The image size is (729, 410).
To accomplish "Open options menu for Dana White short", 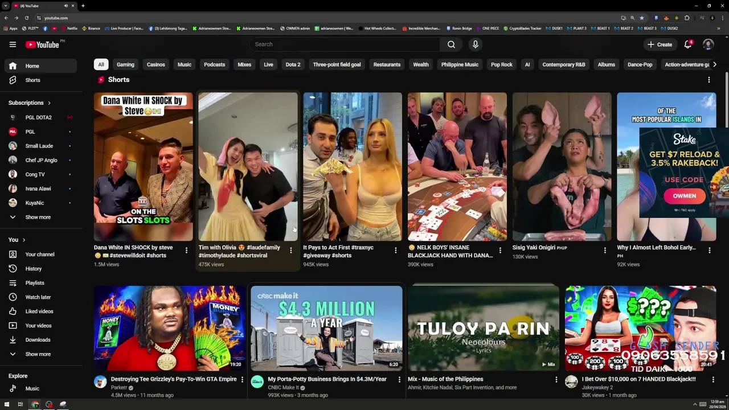I will pos(186,250).
